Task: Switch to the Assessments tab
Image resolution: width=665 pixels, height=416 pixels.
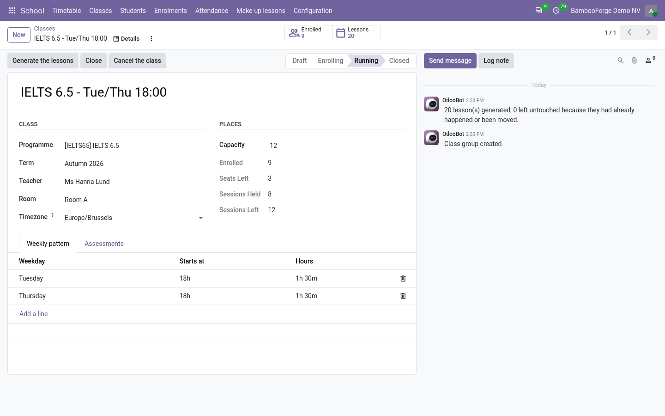Action: [x=104, y=244]
